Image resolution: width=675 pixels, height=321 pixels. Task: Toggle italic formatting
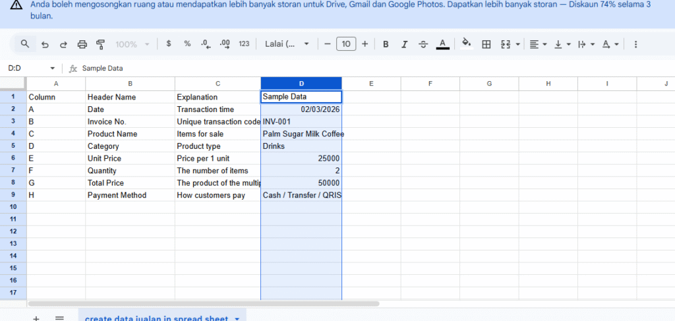click(x=405, y=44)
